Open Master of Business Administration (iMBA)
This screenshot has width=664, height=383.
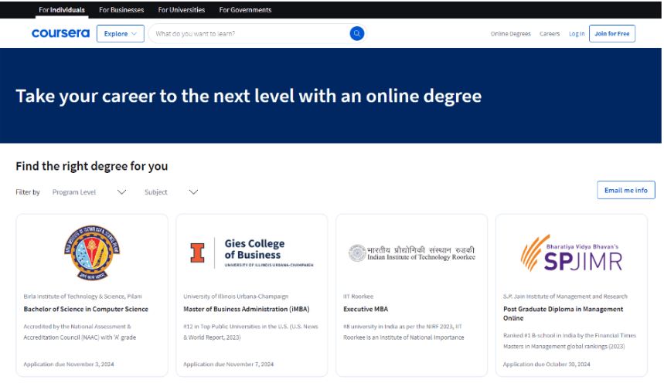click(247, 310)
